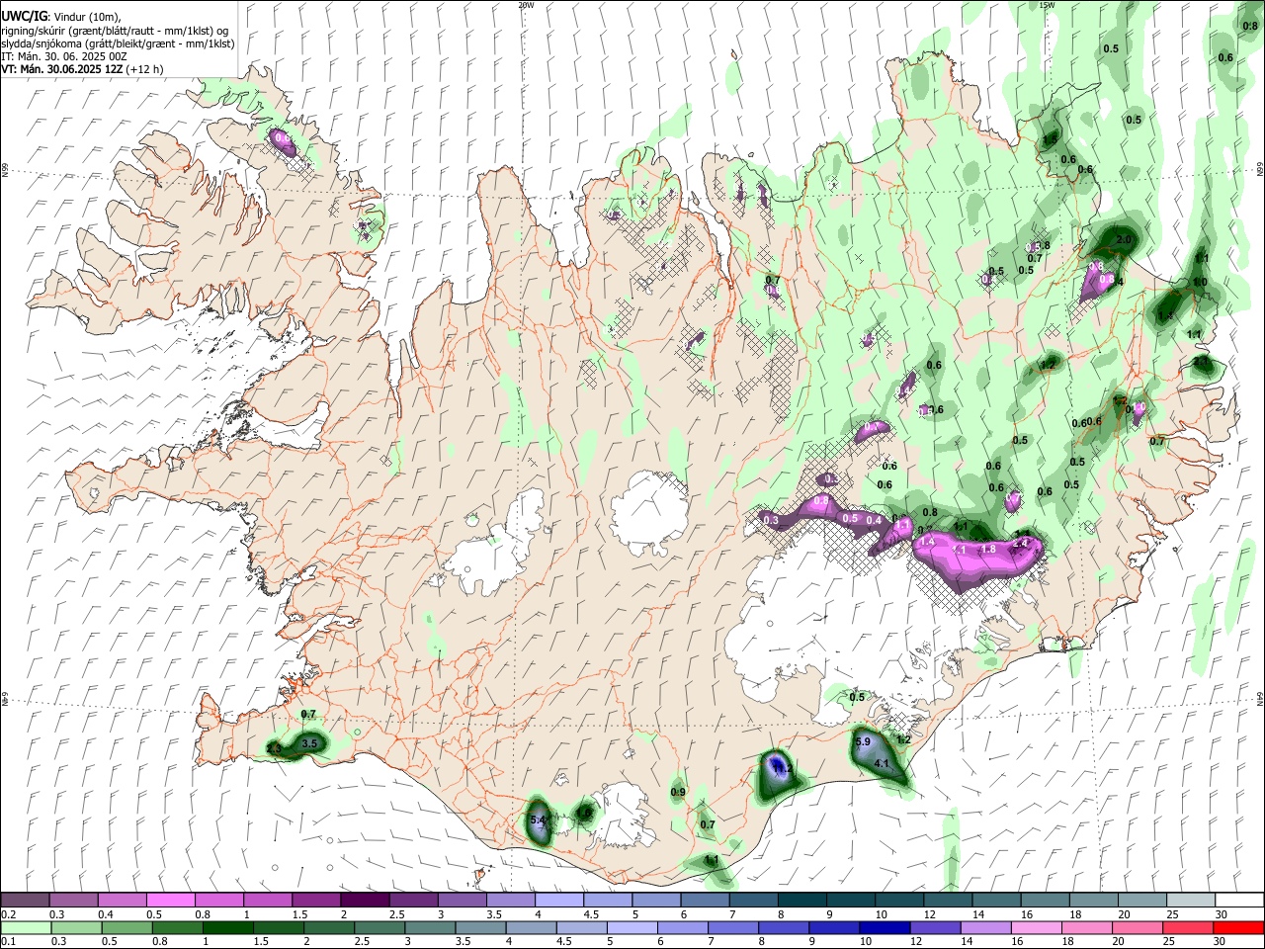
Task: Click the '2.0' precipitation value in the northeast
Action: (x=1124, y=240)
